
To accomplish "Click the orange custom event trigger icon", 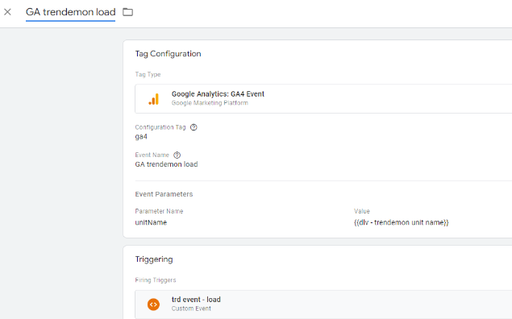I will [x=153, y=304].
